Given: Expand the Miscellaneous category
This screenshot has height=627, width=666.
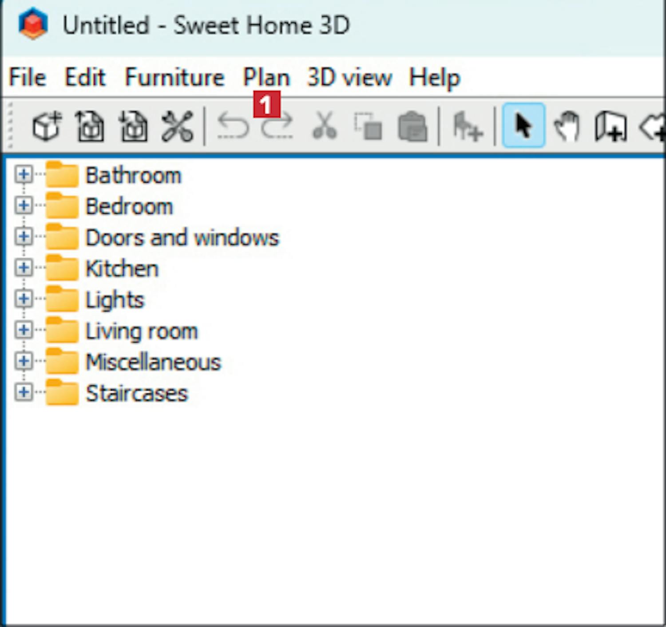Looking at the screenshot, I should pos(24,361).
